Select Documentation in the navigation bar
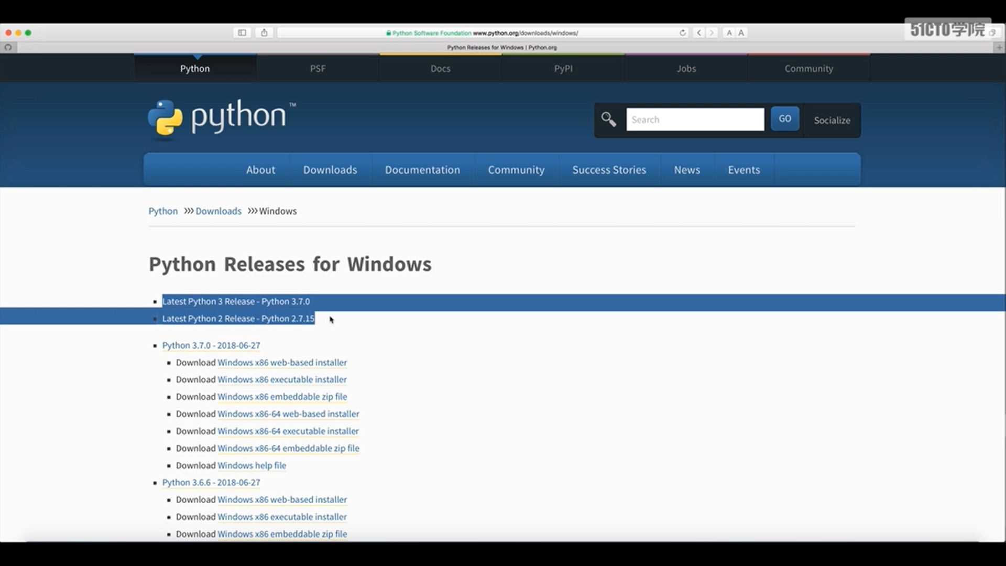1006x566 pixels. coord(422,169)
